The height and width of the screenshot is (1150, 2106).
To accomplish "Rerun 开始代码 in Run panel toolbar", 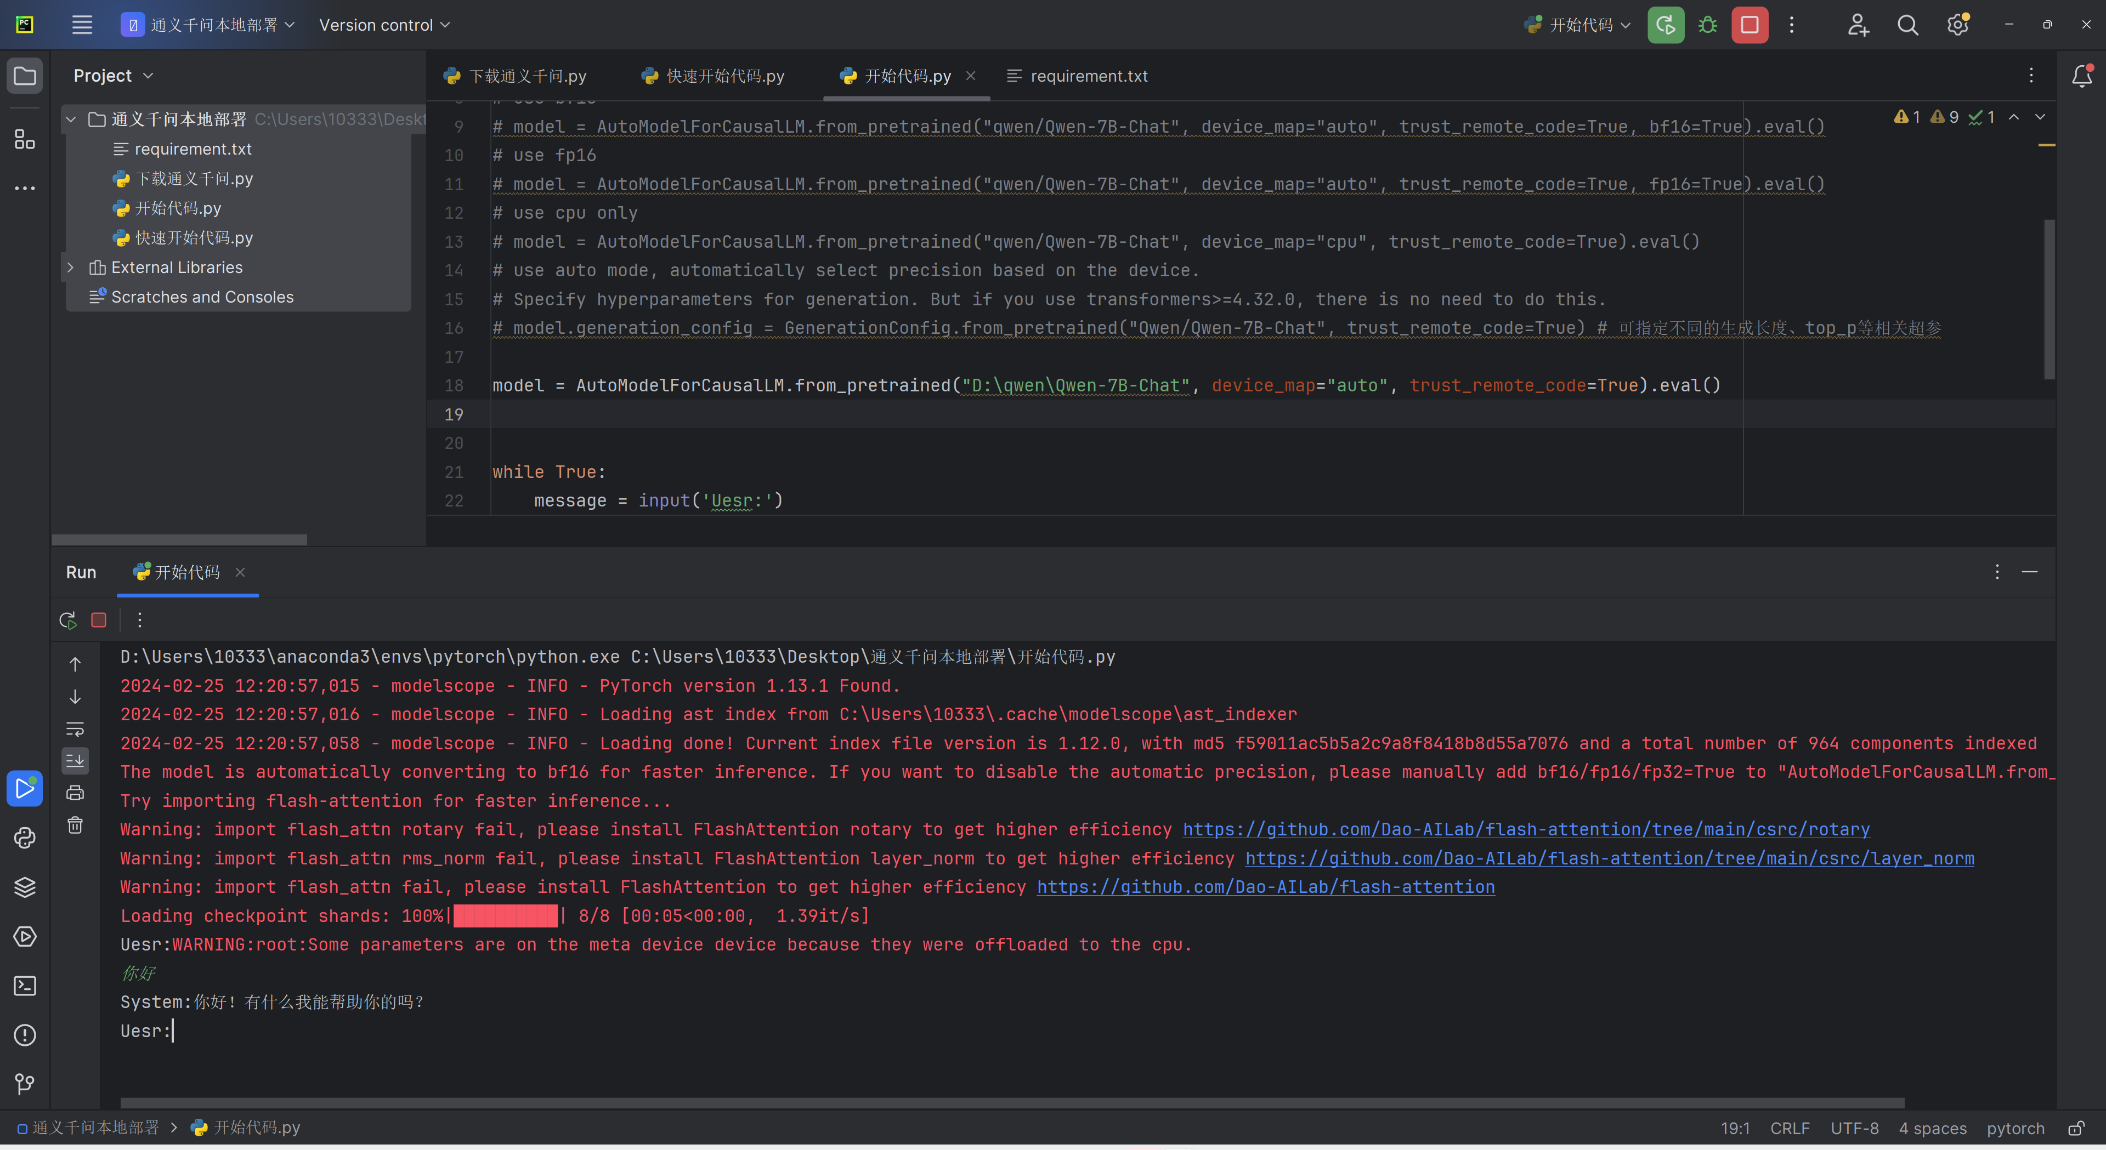I will (68, 619).
